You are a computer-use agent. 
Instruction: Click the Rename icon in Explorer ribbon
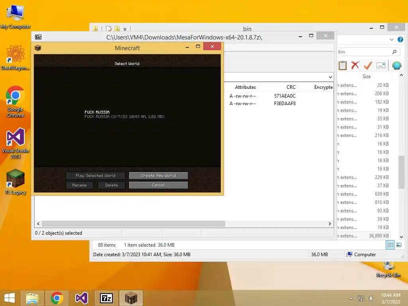click(381, 65)
